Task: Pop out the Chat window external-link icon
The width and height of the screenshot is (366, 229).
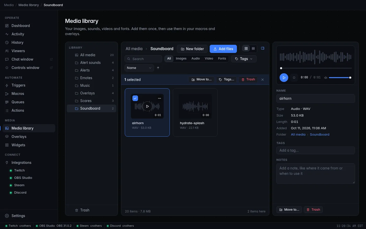Action: tap(51, 59)
